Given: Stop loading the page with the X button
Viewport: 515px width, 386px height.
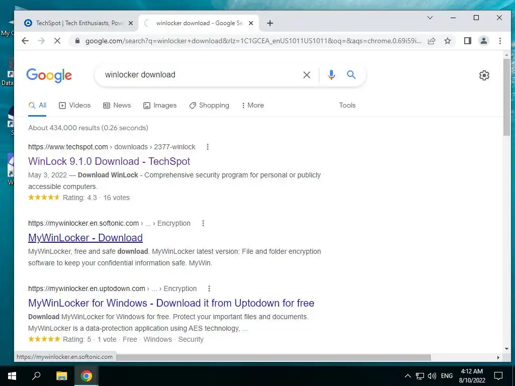Looking at the screenshot, I should (x=57, y=41).
